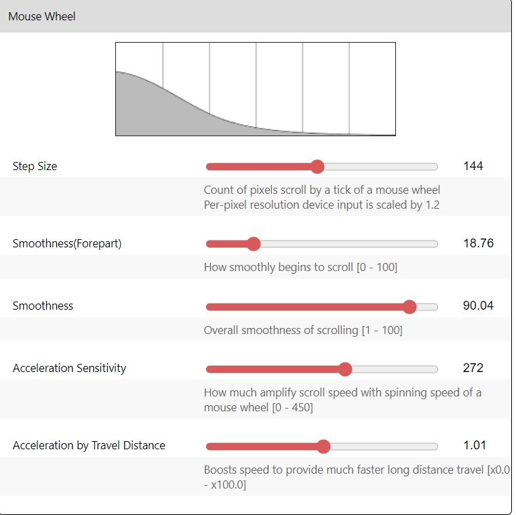
Task: Click the Step Size slider handle
Action: 317,167
